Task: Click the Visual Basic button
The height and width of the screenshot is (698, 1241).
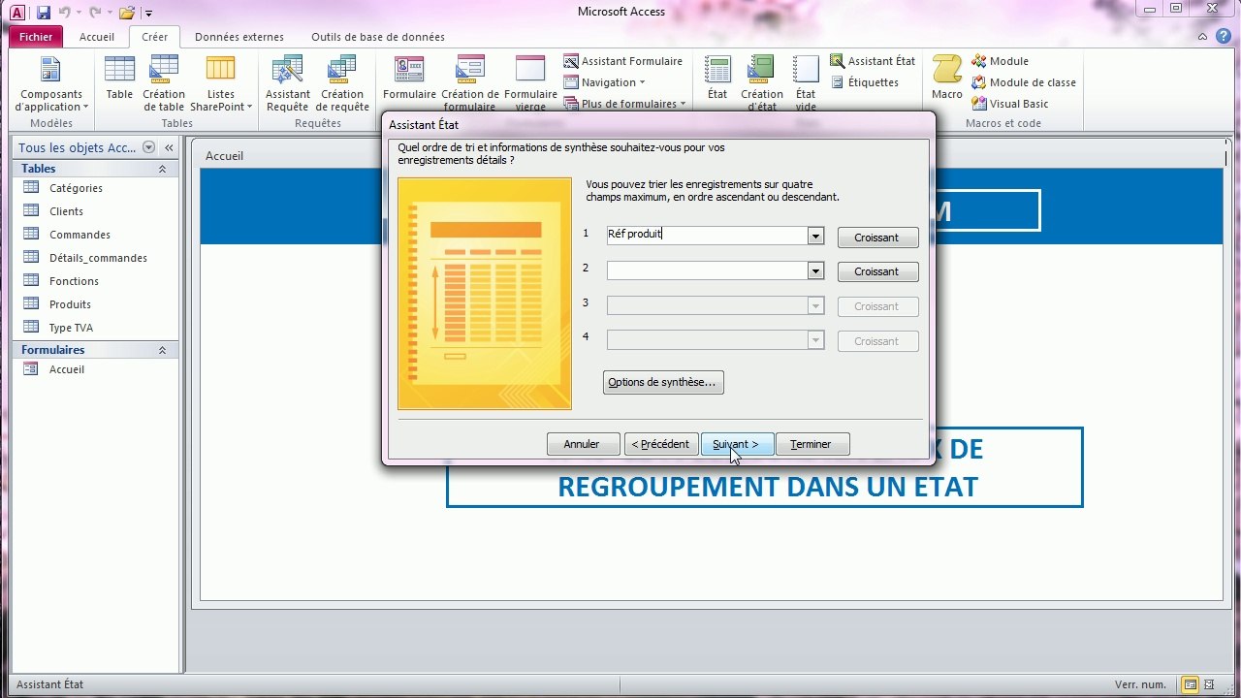Action: point(1010,104)
